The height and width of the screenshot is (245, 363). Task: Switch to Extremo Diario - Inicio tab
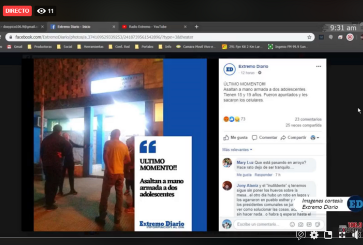click(82, 27)
